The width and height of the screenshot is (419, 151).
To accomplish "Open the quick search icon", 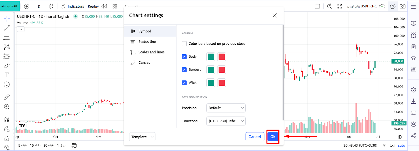I will click(x=330, y=6).
